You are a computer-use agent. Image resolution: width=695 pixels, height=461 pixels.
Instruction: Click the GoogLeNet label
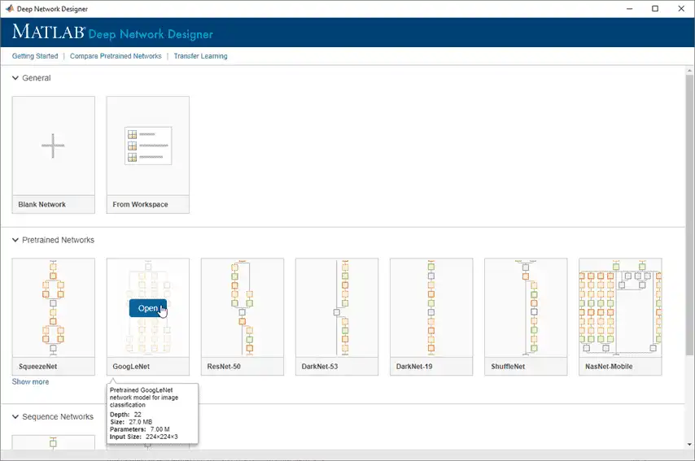pyautogui.click(x=131, y=367)
